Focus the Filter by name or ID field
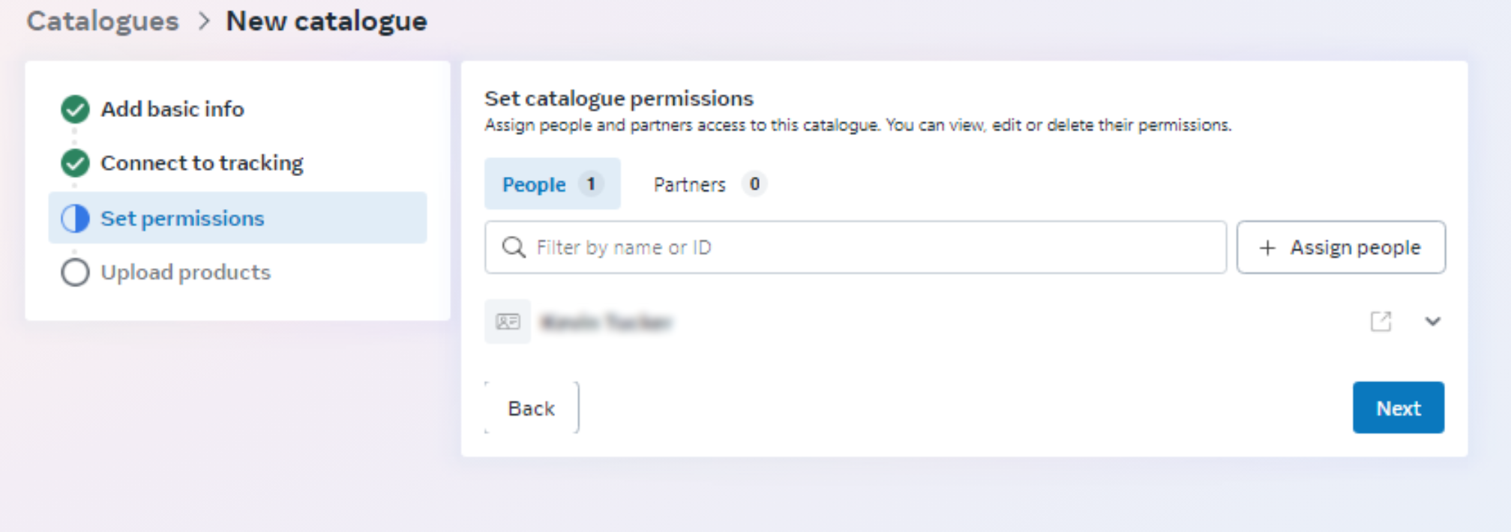 (x=856, y=247)
